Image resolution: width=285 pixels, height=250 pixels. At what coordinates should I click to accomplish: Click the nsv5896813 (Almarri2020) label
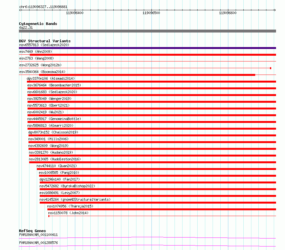50,125
